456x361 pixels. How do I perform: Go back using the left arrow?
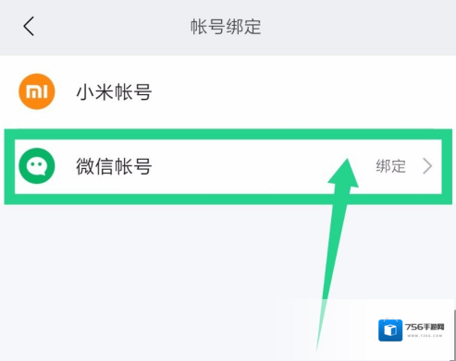(x=29, y=27)
